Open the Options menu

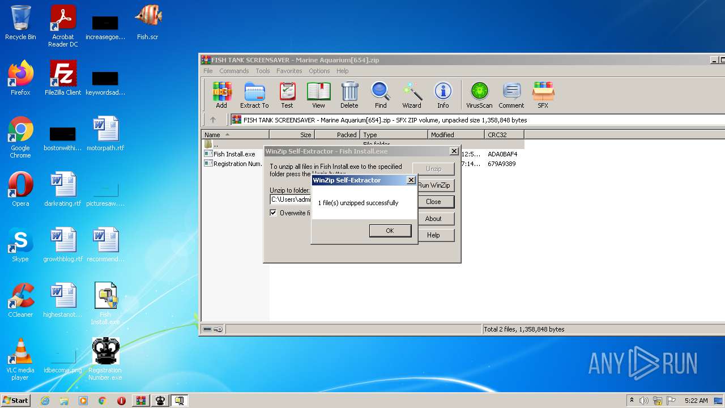click(x=319, y=71)
